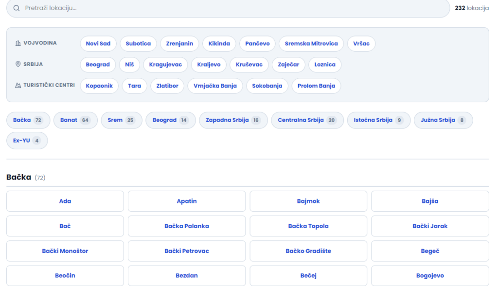Select the Srem region filter

(121, 120)
